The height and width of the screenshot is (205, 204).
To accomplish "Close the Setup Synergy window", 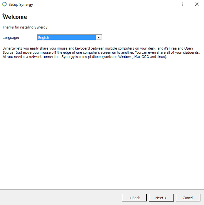I will coord(197,4).
